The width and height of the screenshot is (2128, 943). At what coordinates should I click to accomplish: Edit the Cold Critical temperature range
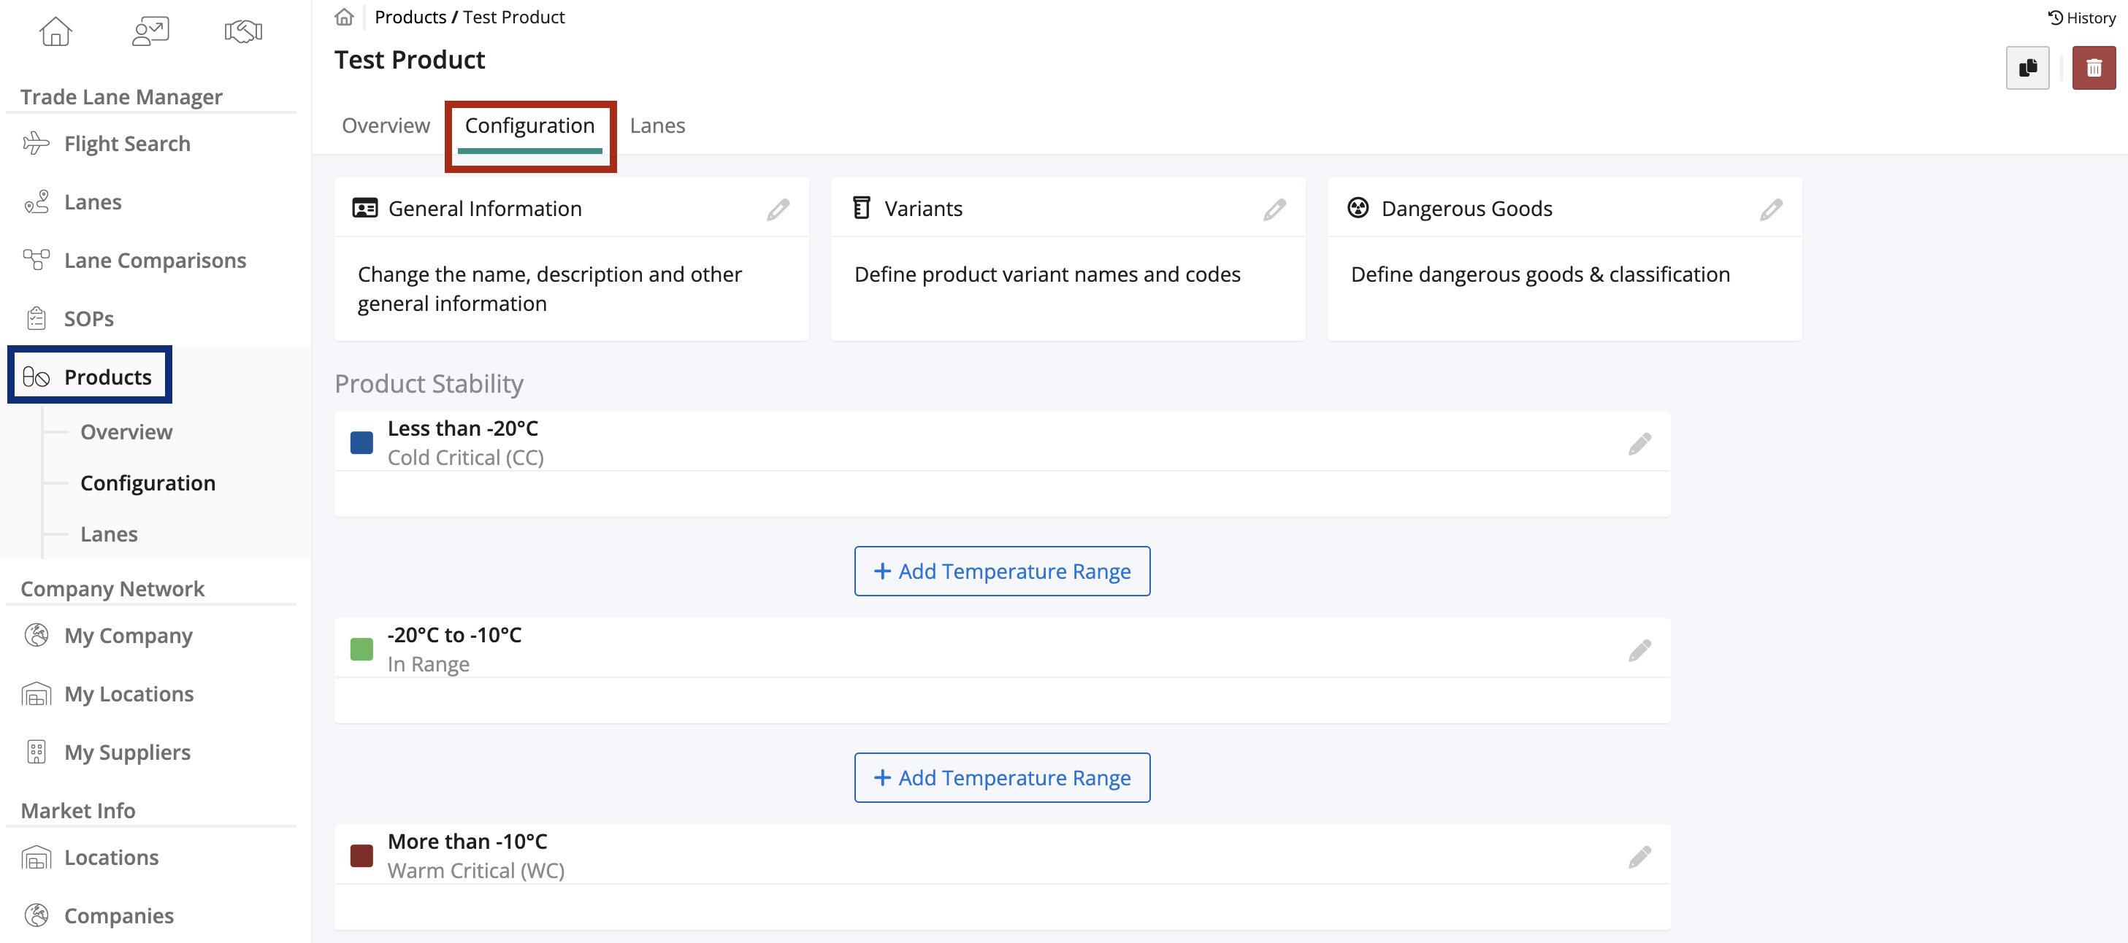pyautogui.click(x=1639, y=442)
